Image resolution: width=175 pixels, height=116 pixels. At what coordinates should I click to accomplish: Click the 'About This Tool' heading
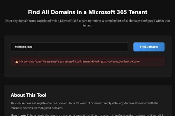pyautogui.click(x=29, y=95)
